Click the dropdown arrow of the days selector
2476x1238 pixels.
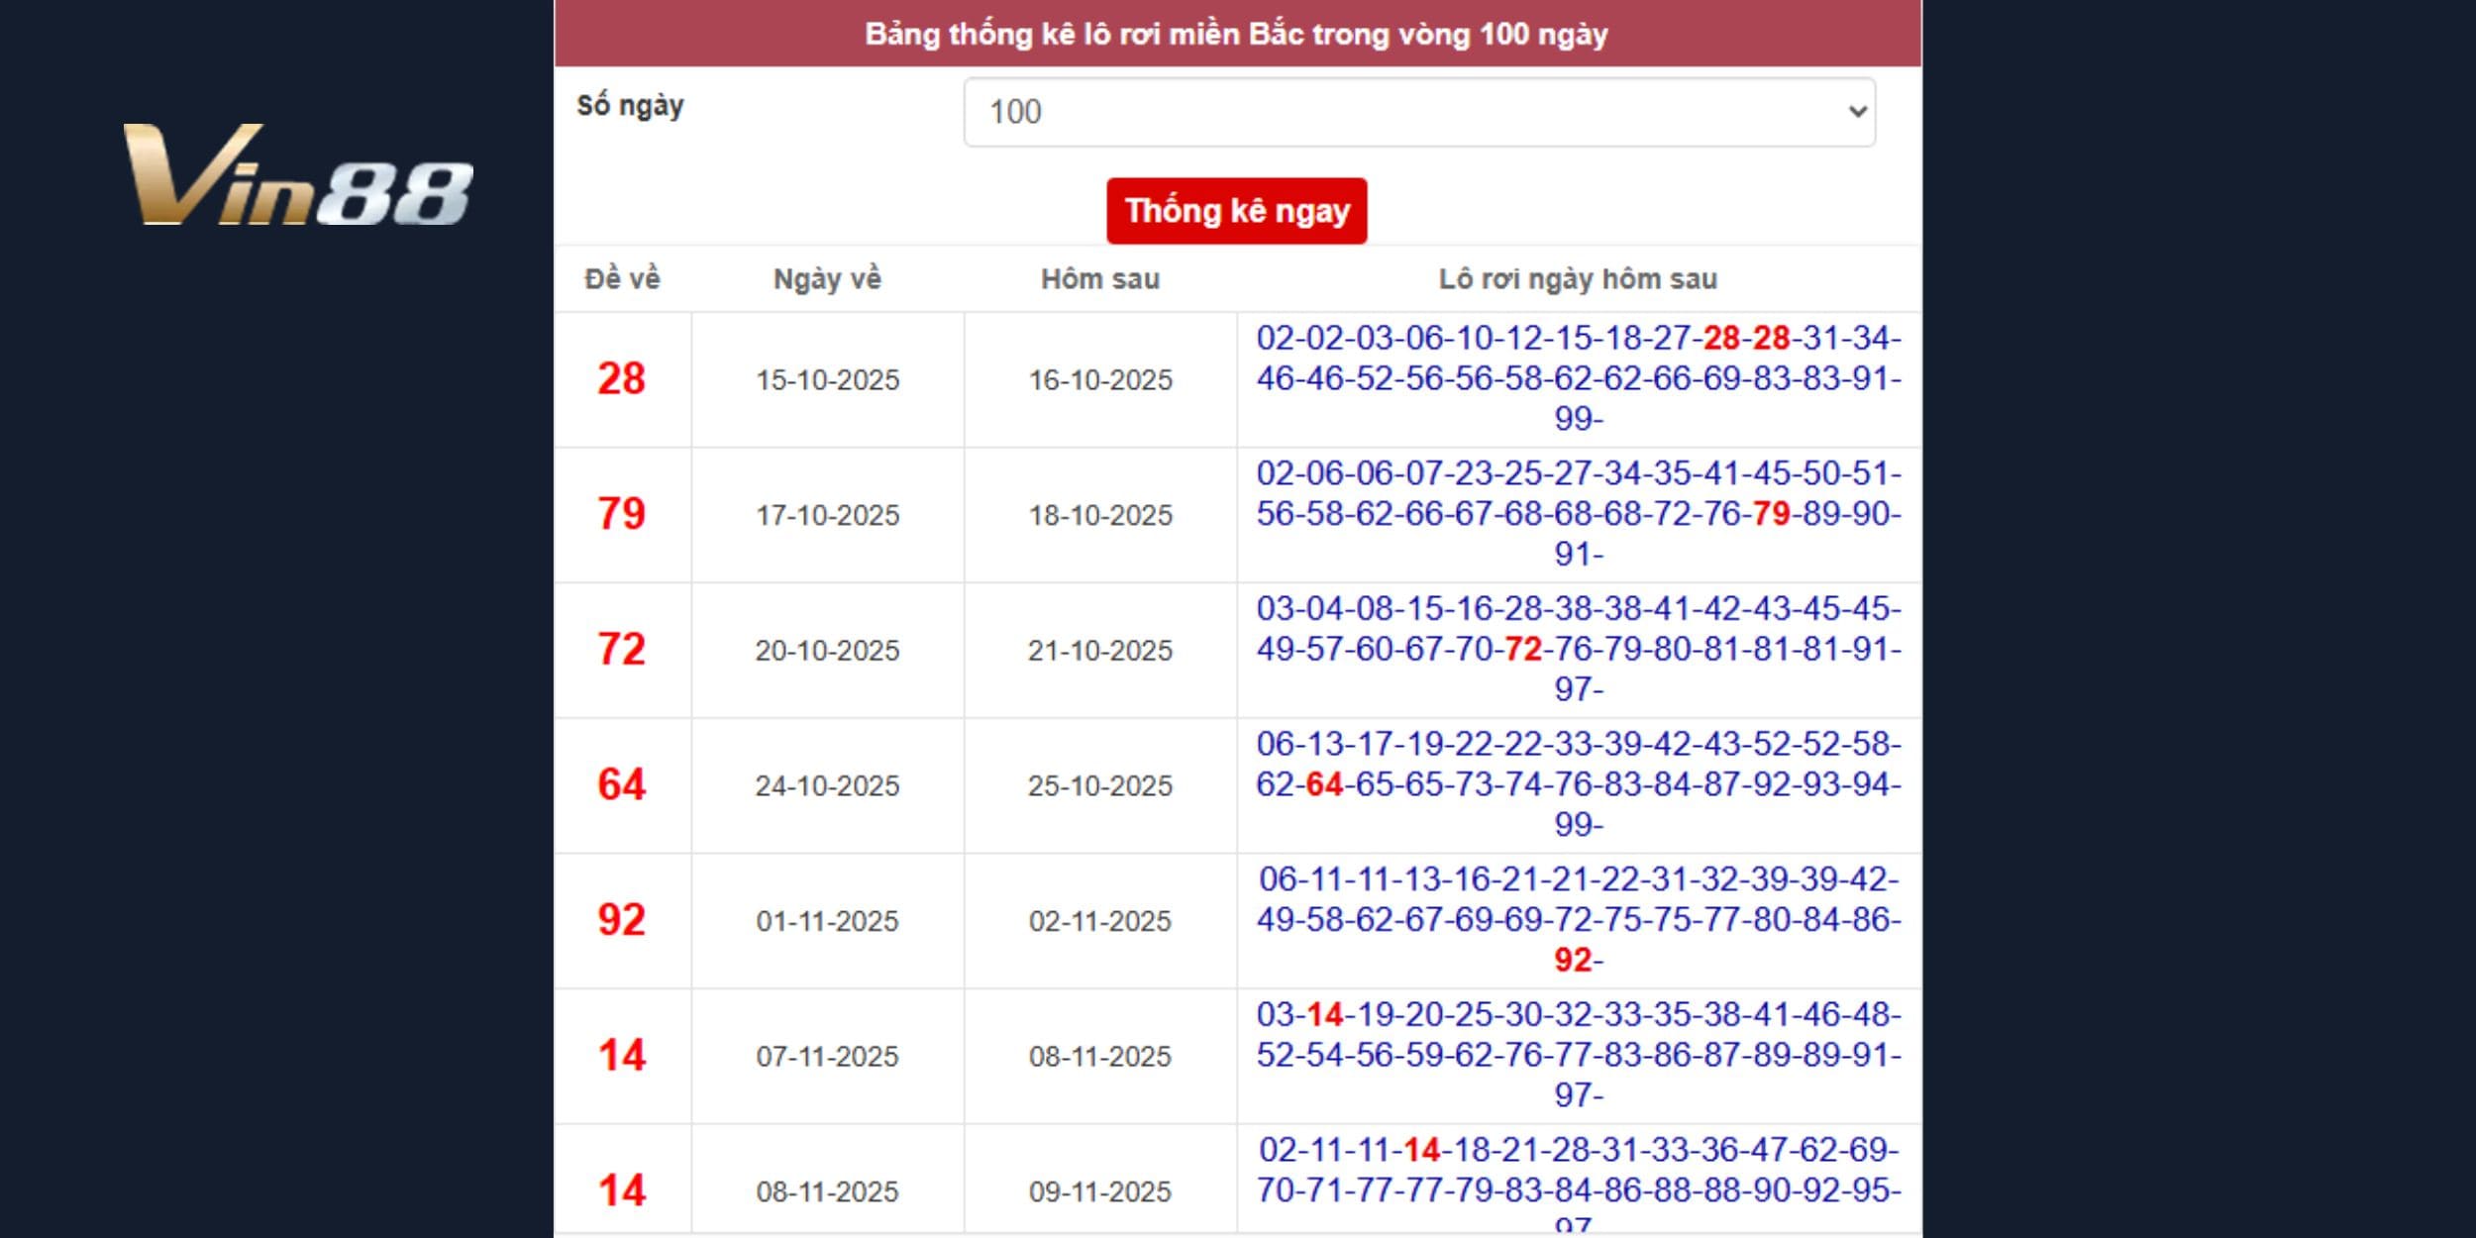coord(1857,112)
